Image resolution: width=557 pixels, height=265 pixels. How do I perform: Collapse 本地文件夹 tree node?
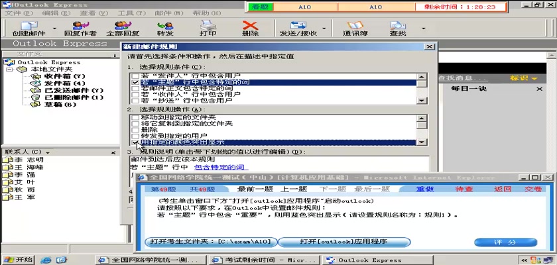click(9, 70)
